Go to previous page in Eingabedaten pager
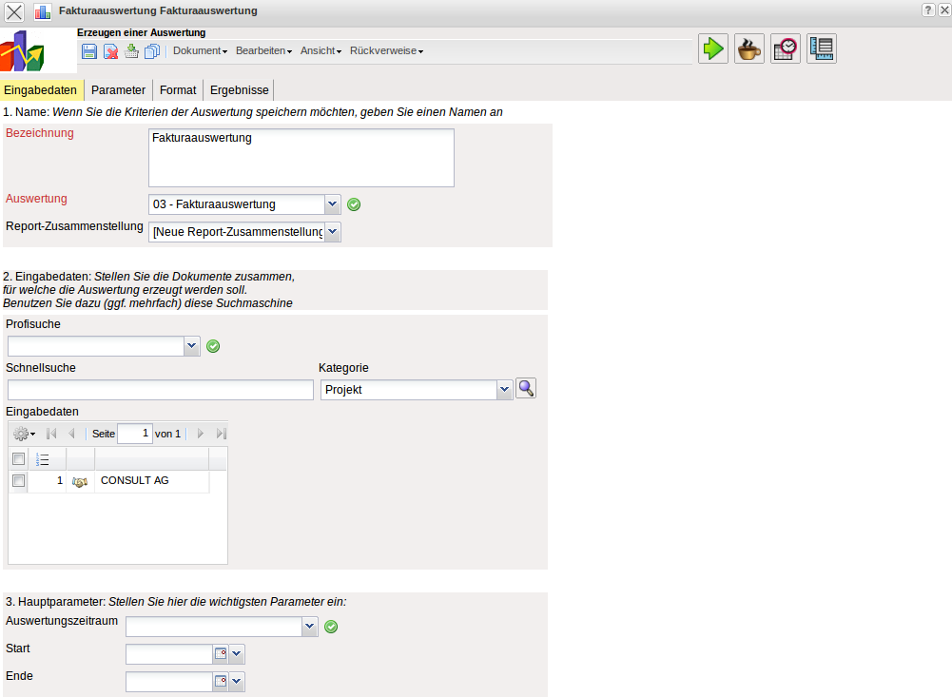The image size is (952, 697). coord(71,434)
